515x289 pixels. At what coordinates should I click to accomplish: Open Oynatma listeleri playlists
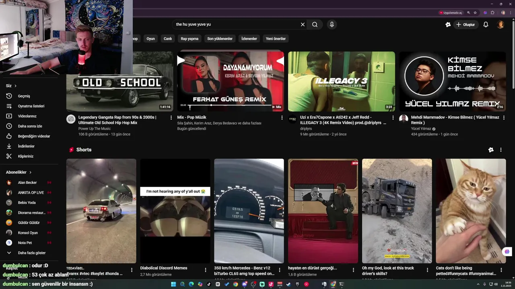31,106
